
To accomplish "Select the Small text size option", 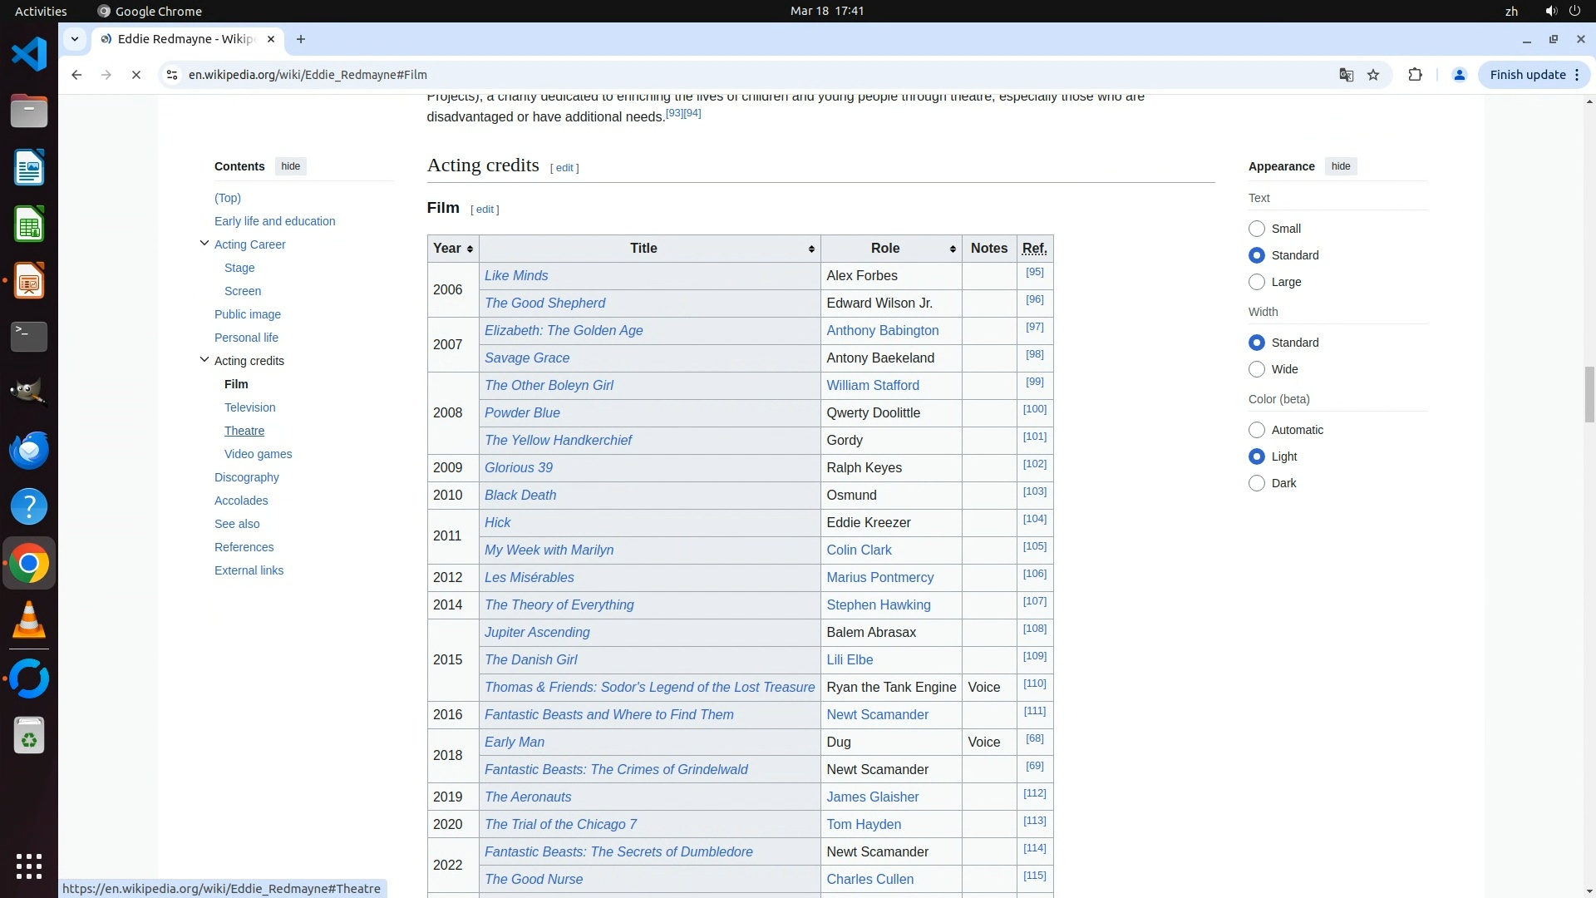I will coord(1257,229).
